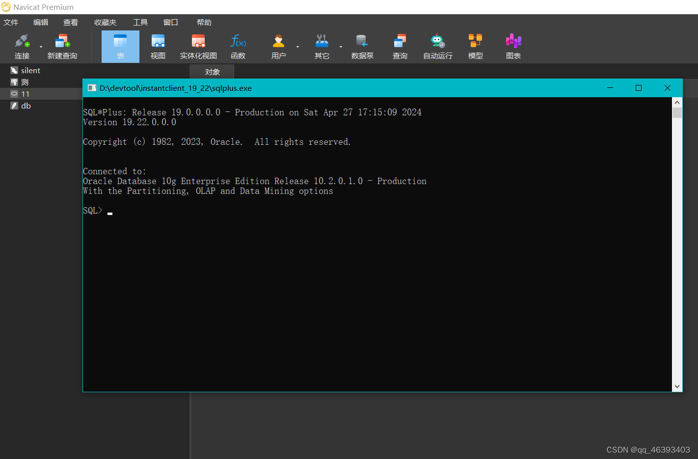Select the 表 (Table) toolbar button
The width and height of the screenshot is (698, 459).
(x=120, y=46)
